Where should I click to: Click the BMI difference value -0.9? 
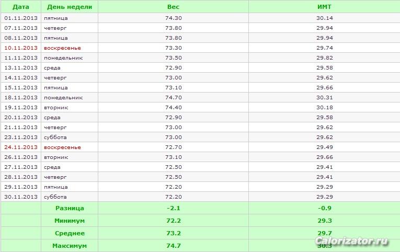tap(325, 208)
